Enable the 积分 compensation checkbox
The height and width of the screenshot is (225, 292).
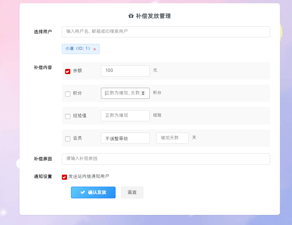(x=68, y=94)
